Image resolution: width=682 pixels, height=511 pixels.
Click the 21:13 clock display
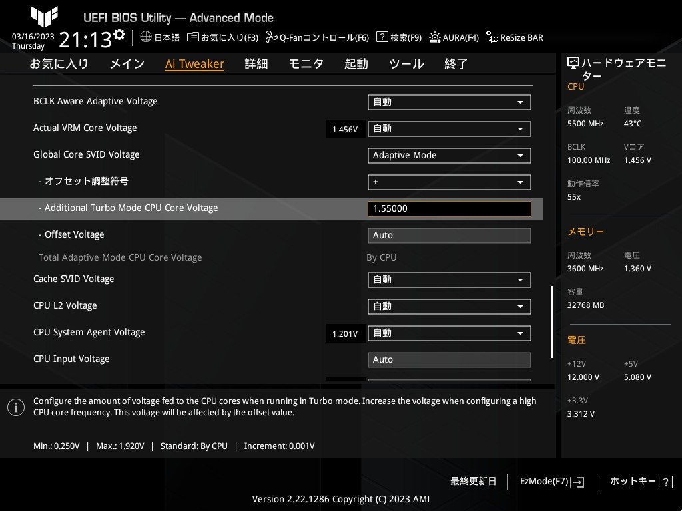pyautogui.click(x=85, y=40)
